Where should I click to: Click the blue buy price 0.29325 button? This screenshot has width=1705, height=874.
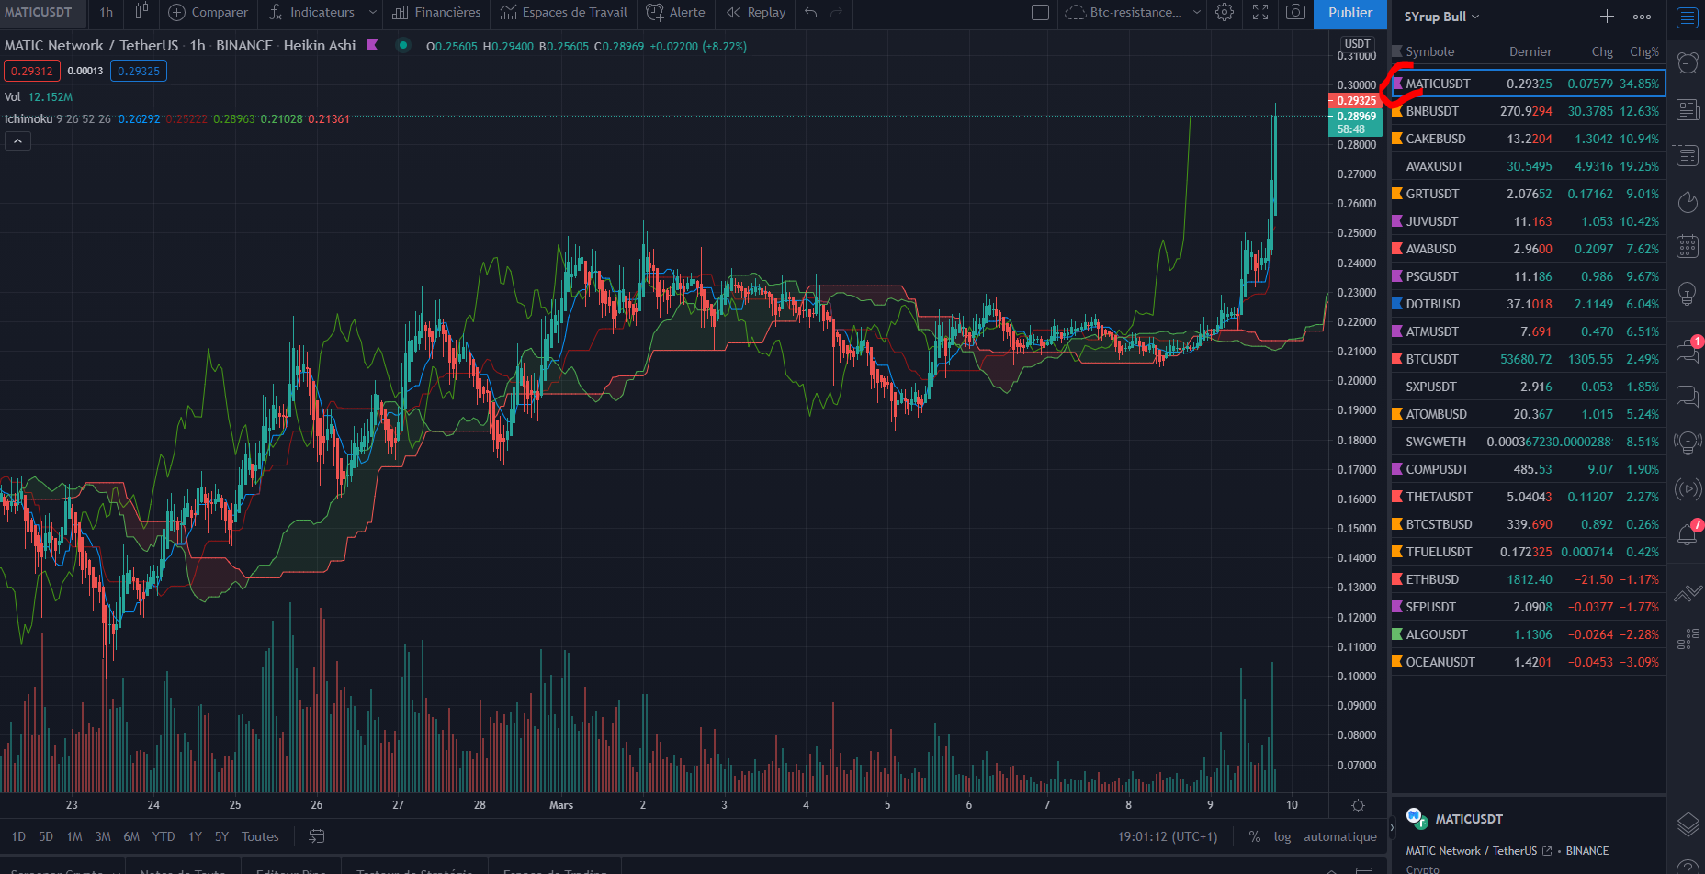[139, 71]
